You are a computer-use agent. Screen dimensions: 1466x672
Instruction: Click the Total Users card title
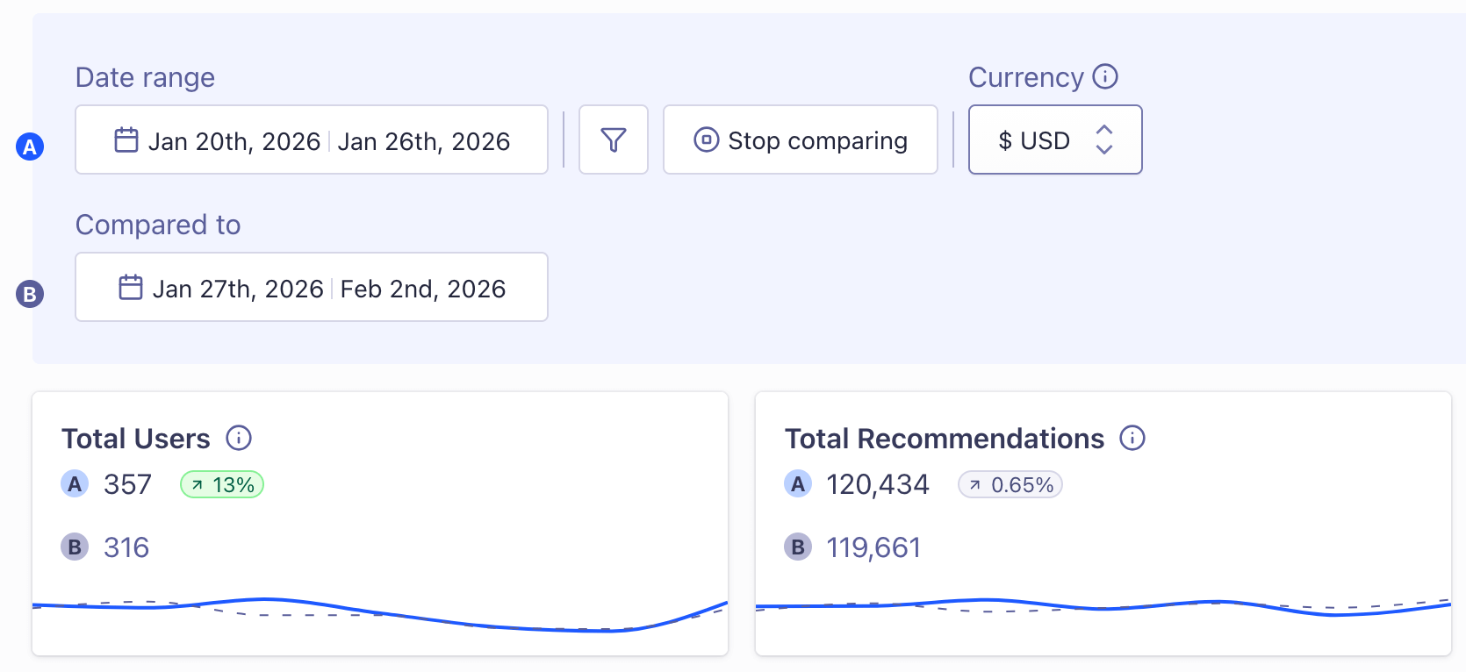click(135, 438)
